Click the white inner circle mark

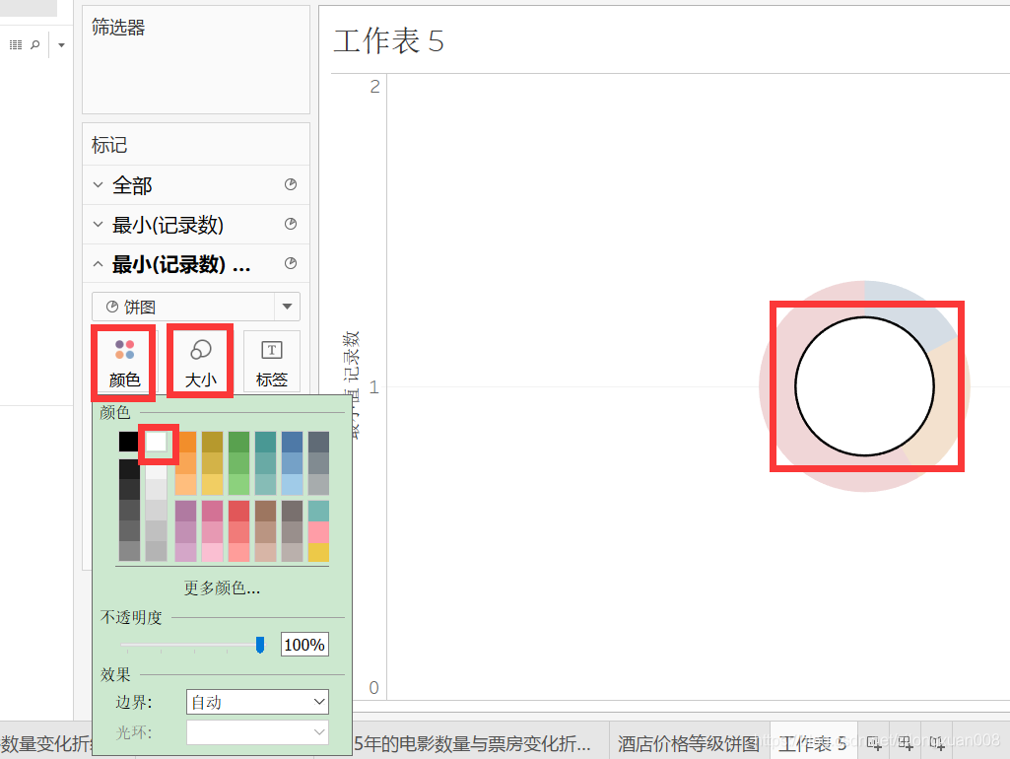(x=864, y=386)
